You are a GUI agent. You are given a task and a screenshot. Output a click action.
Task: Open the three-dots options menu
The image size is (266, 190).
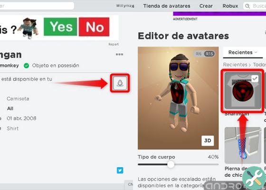(x=119, y=54)
